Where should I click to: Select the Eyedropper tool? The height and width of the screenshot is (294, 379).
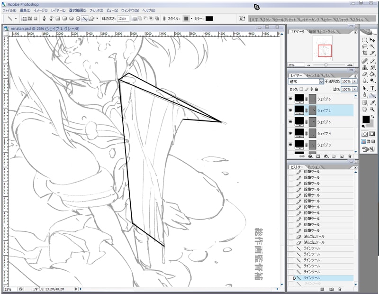tap(371, 103)
